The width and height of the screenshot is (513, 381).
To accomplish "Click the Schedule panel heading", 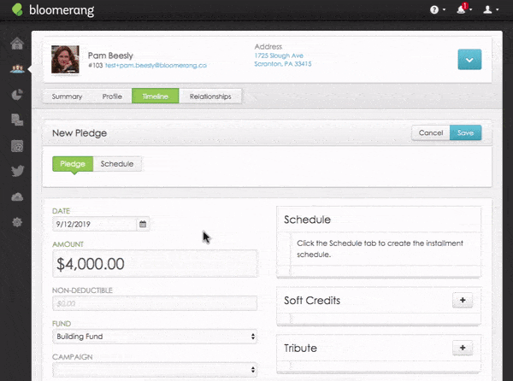I will [x=307, y=220].
